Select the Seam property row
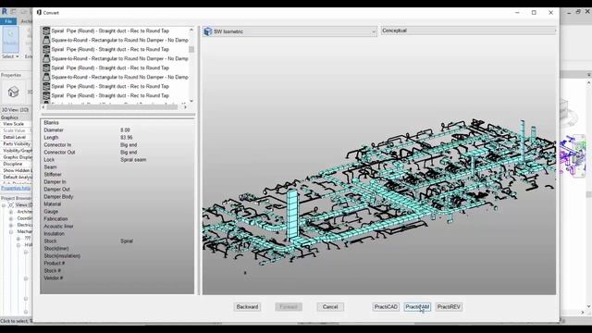Screen dimensions: 592x333 click(x=117, y=167)
